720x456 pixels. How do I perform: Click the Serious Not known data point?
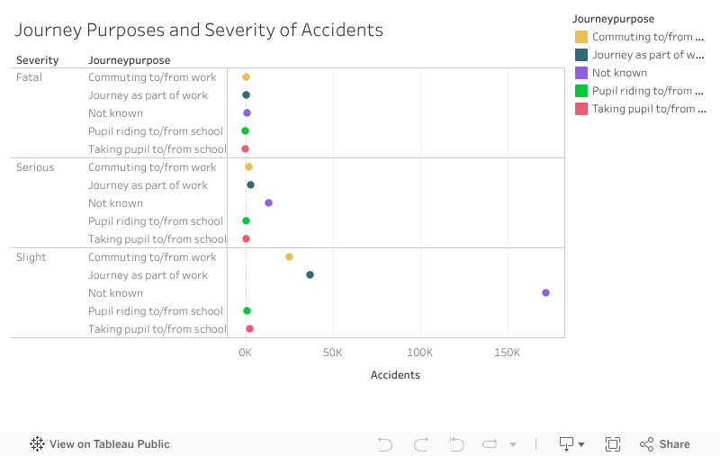point(268,203)
